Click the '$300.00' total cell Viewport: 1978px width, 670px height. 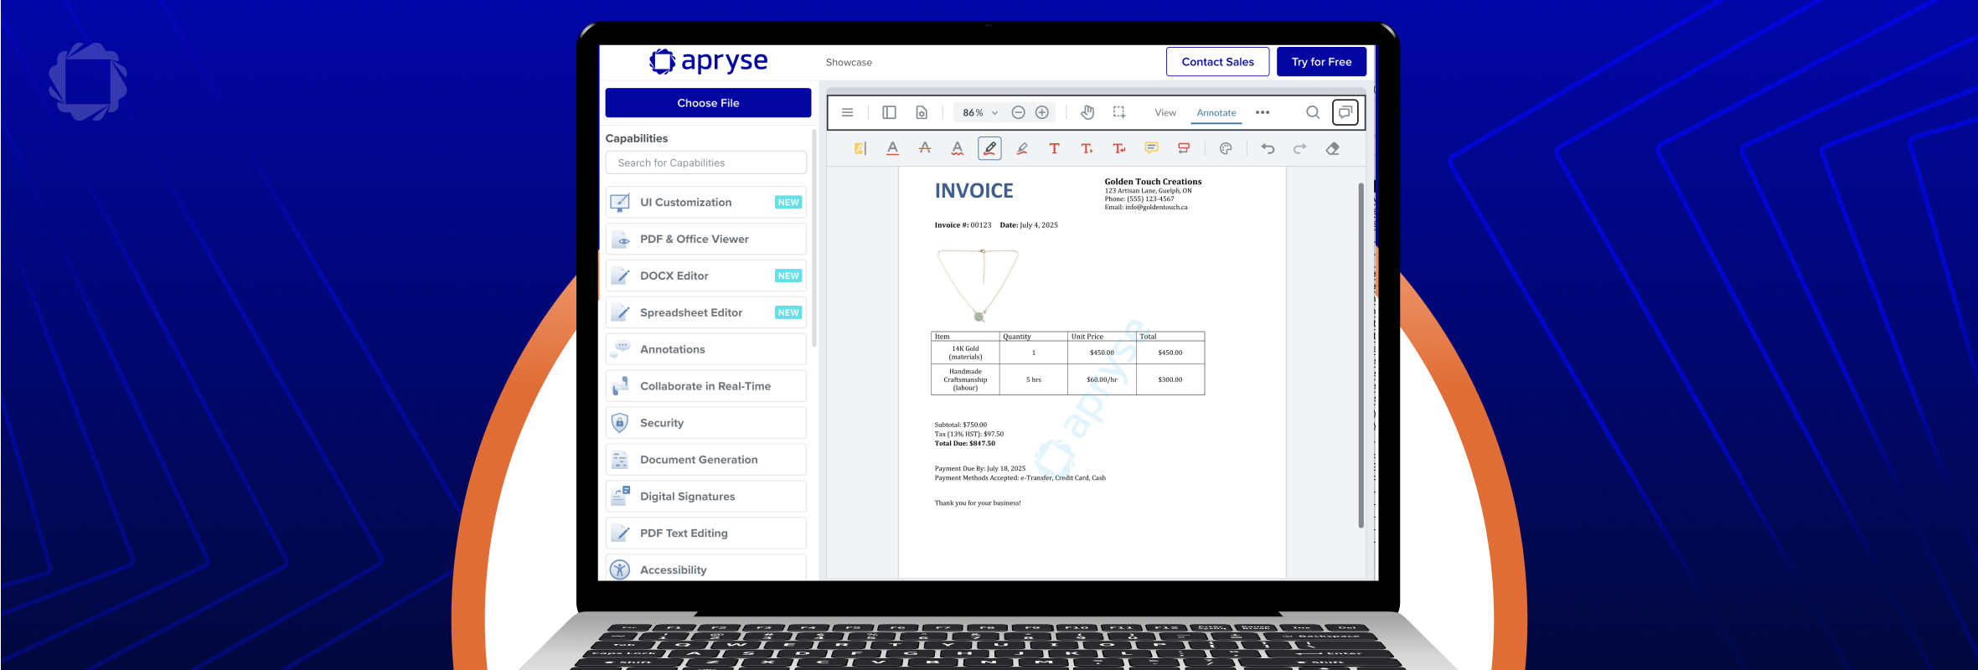coord(1170,379)
